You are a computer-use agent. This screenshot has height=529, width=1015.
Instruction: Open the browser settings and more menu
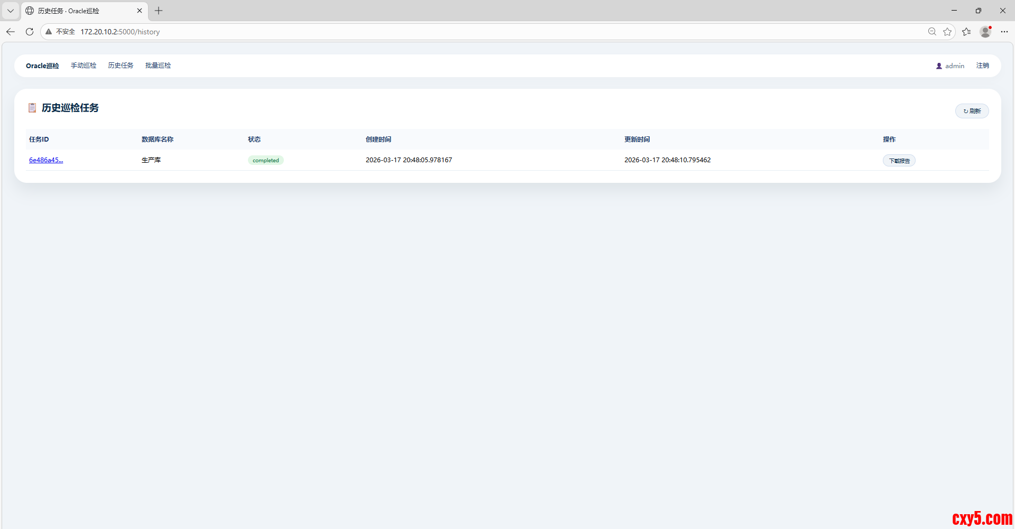click(1004, 32)
